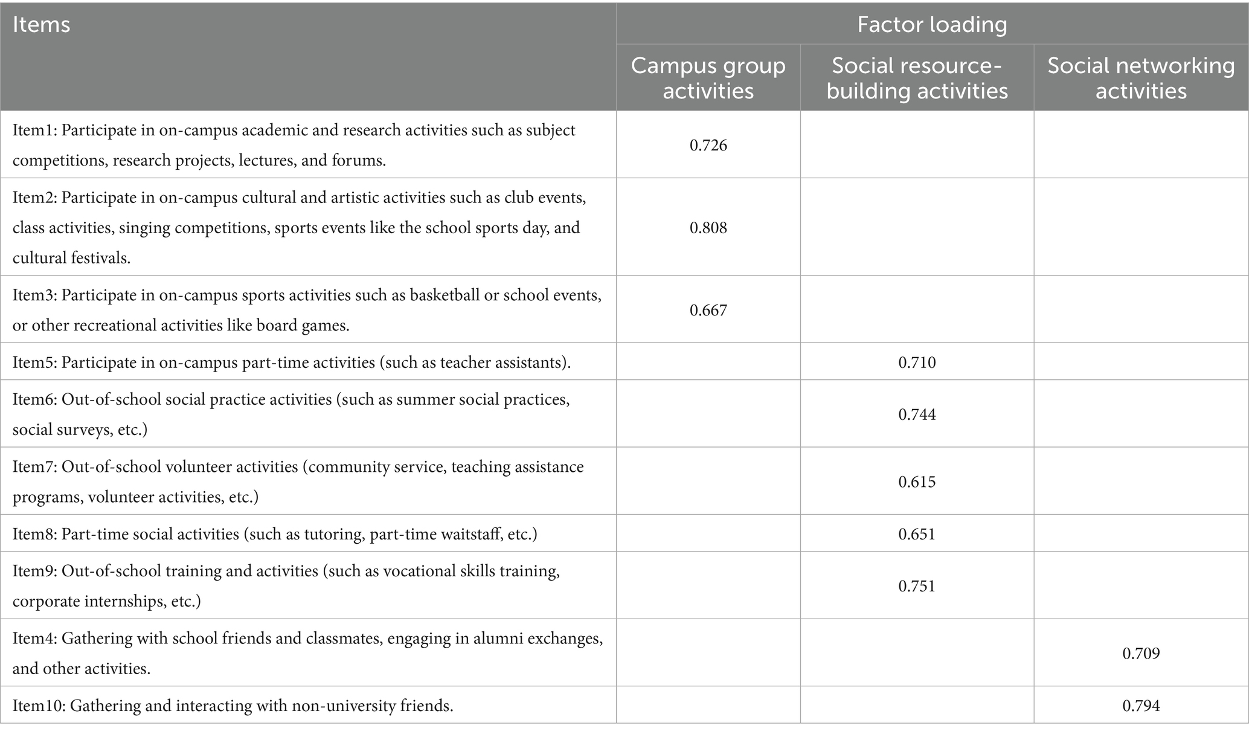Select the Social resource-building activities header
The width and height of the screenshot is (1249, 734).
tap(917, 78)
